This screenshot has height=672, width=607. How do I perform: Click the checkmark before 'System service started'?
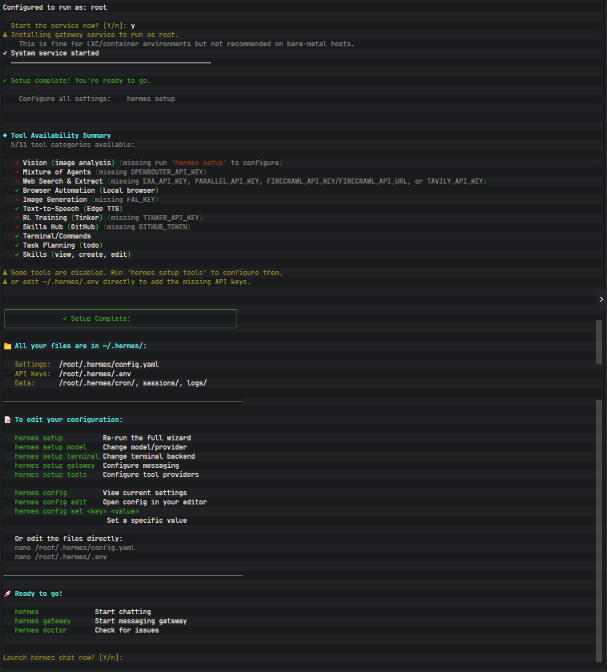pyautogui.click(x=5, y=53)
